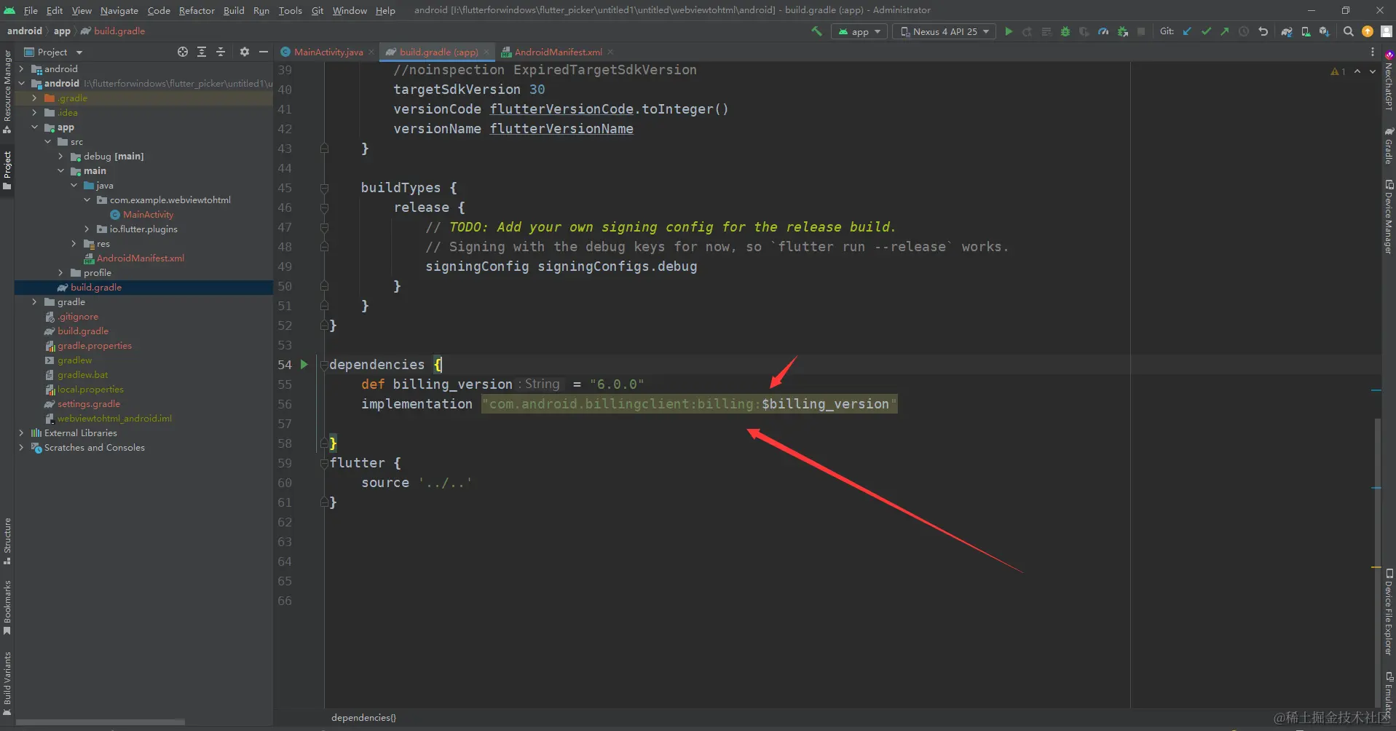Roll back changes with undo arrow icon
Image resolution: width=1396 pixels, height=731 pixels.
tap(1263, 31)
